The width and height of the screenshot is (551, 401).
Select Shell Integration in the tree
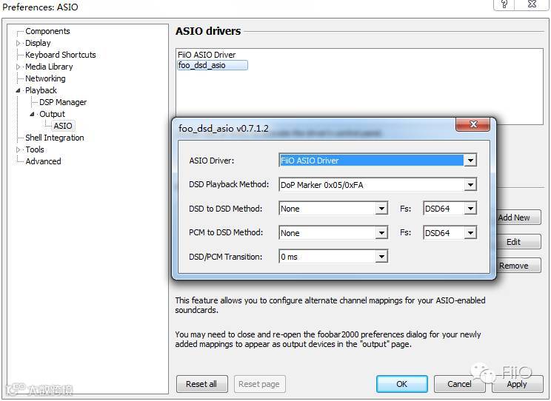tap(55, 138)
